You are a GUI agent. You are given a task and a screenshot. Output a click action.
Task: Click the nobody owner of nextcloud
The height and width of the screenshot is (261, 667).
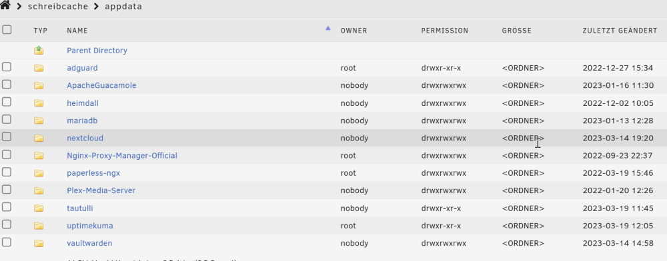(354, 138)
